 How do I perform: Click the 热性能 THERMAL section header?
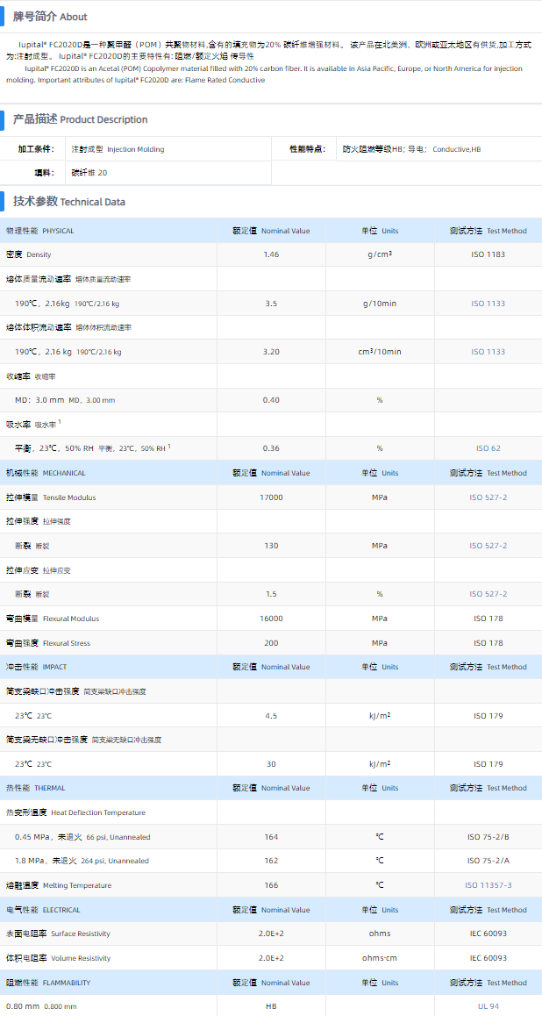click(36, 788)
